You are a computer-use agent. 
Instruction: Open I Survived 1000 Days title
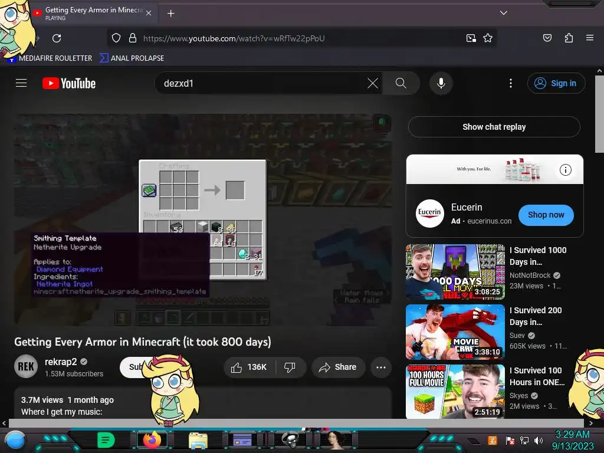pyautogui.click(x=538, y=256)
